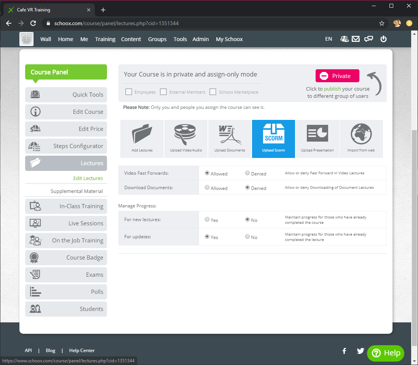Click the Course Panel green header
Screen dimensions: 418x365
66,72
